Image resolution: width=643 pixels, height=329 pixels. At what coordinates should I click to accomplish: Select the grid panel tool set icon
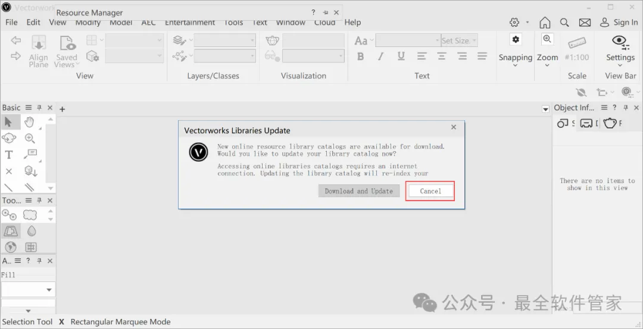[x=31, y=247]
